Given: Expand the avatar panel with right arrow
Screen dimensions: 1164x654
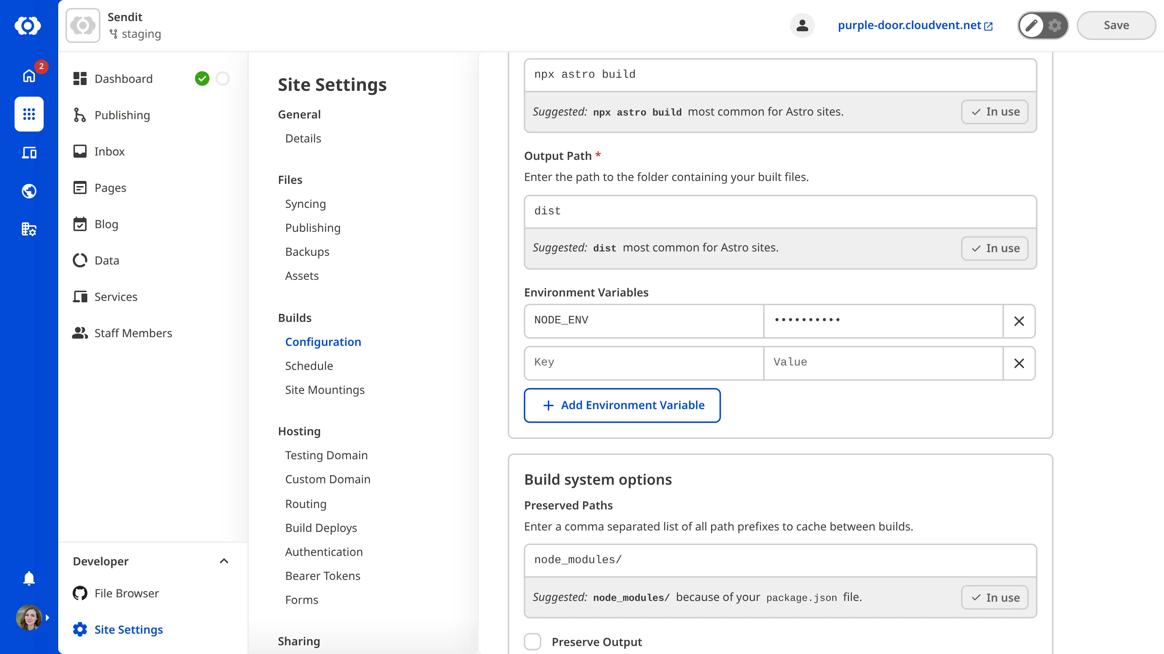Looking at the screenshot, I should (48, 617).
